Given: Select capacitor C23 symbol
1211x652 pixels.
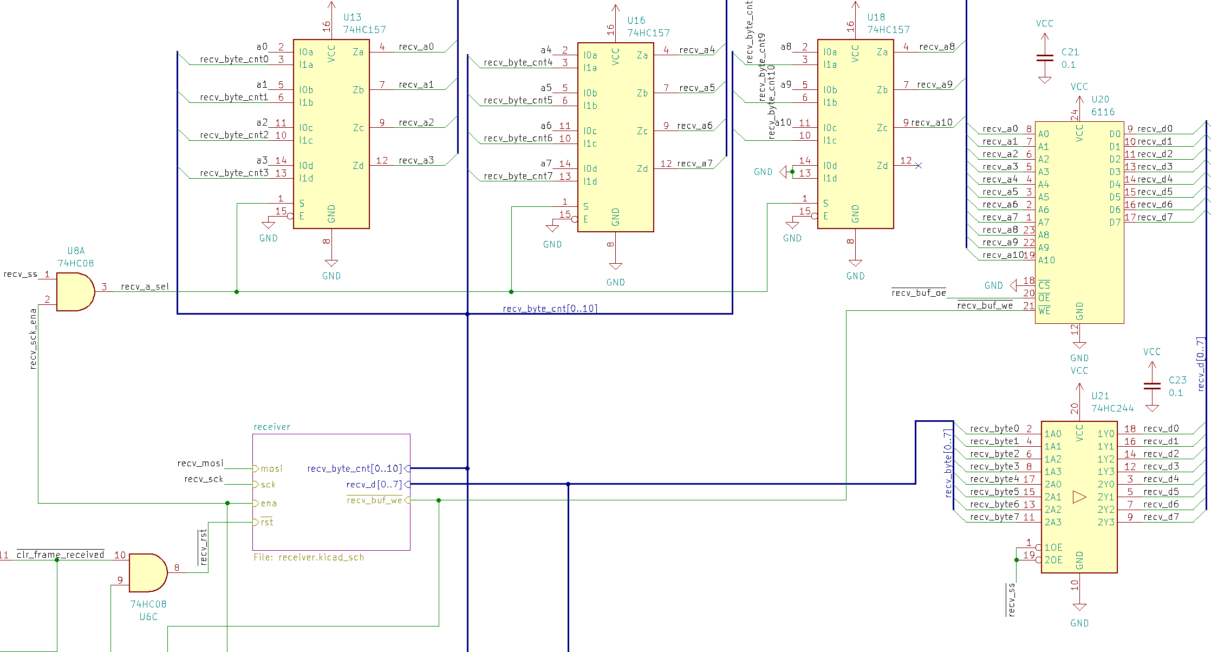Looking at the screenshot, I should (1152, 386).
